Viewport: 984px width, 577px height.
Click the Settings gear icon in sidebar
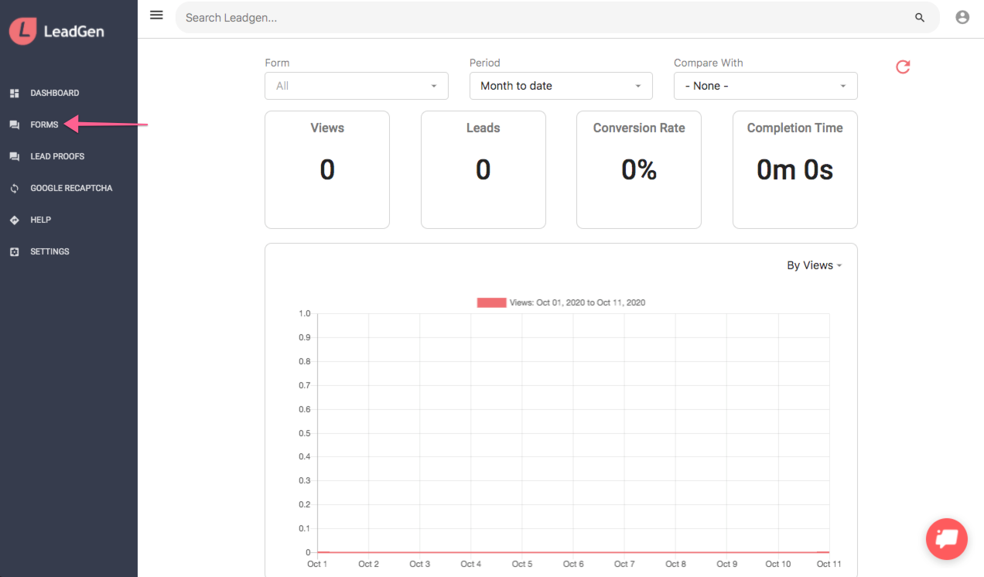click(14, 251)
